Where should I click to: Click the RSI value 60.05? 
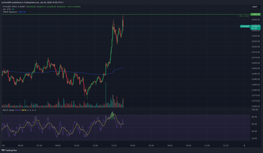18,110
